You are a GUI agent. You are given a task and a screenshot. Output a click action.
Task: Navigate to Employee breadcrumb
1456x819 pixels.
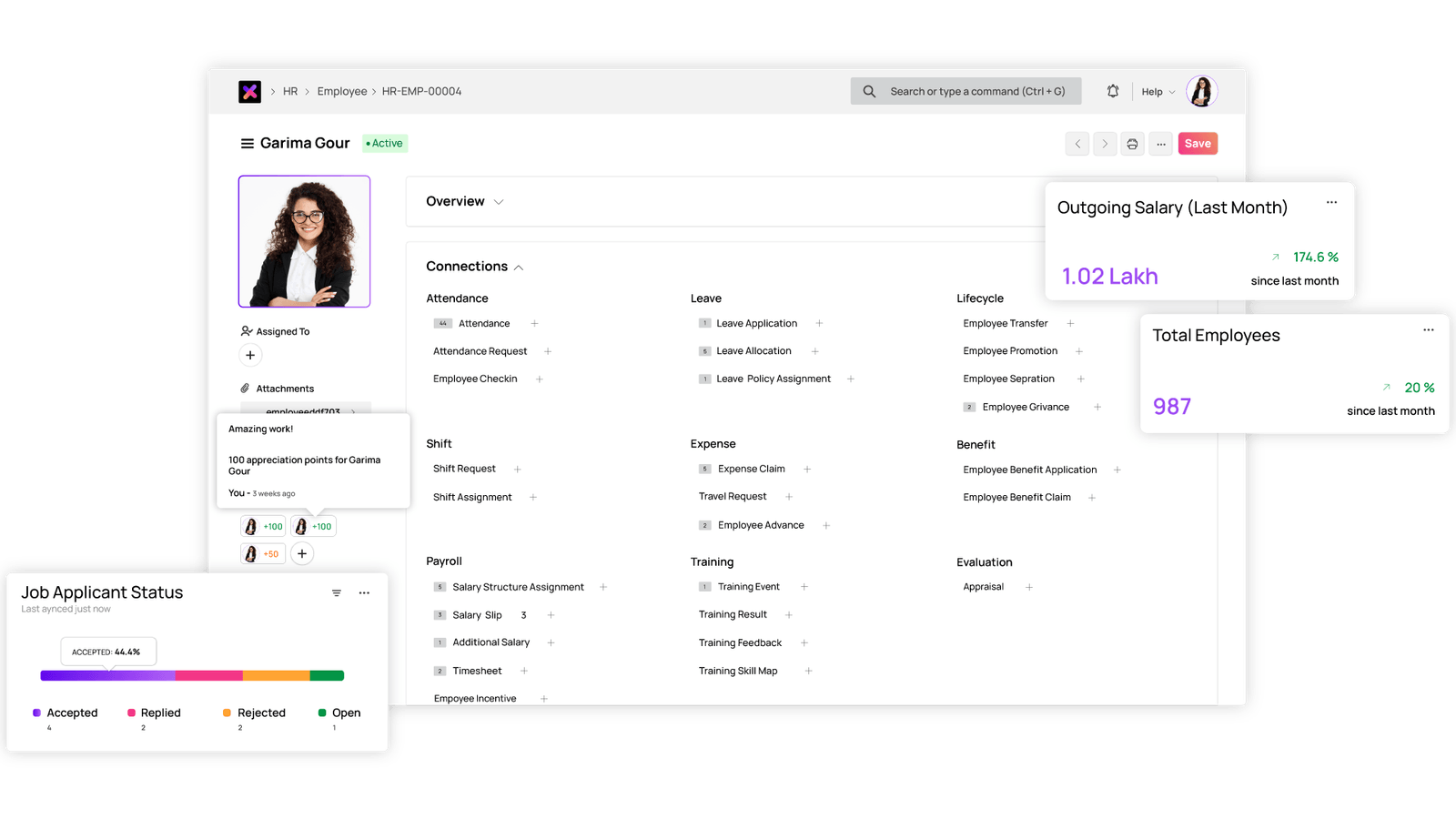pos(342,92)
